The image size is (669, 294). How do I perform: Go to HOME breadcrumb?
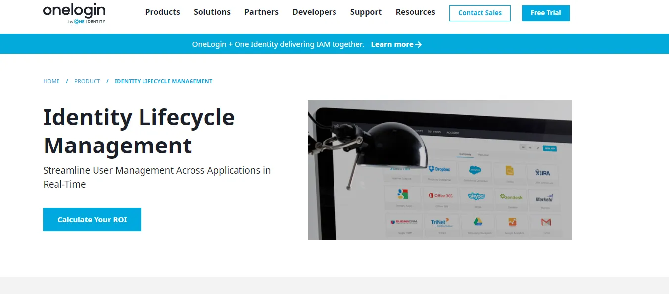(x=51, y=81)
